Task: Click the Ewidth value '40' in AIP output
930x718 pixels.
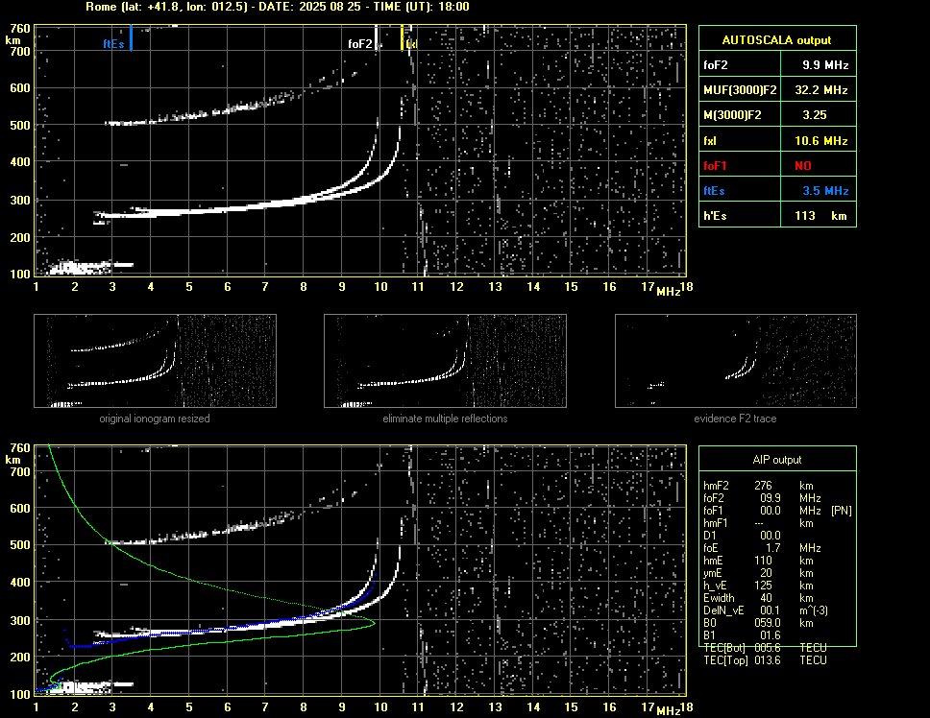Action: click(766, 598)
